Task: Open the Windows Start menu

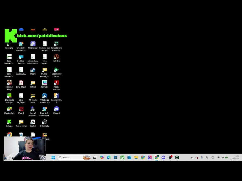Action: tap(53, 157)
